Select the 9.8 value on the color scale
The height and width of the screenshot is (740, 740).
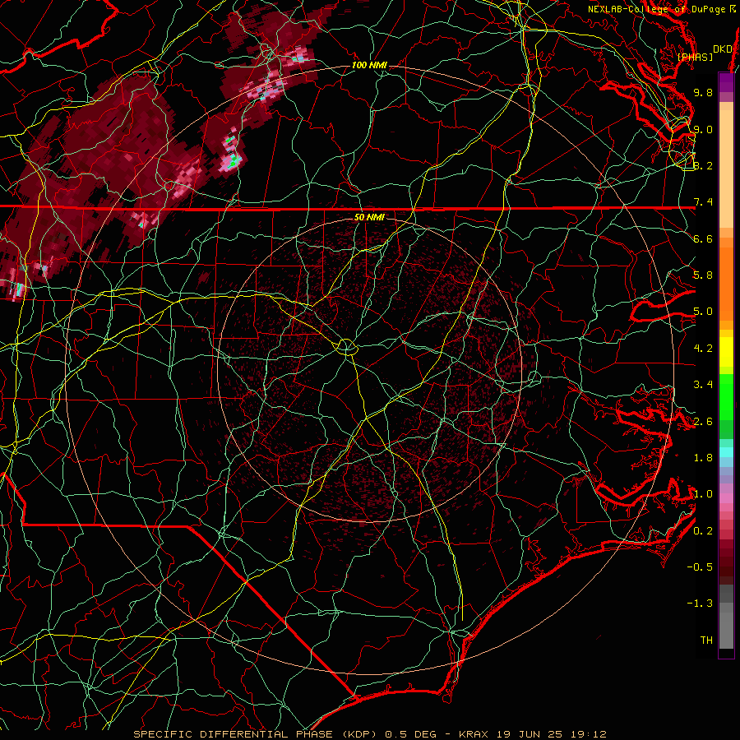tap(703, 92)
